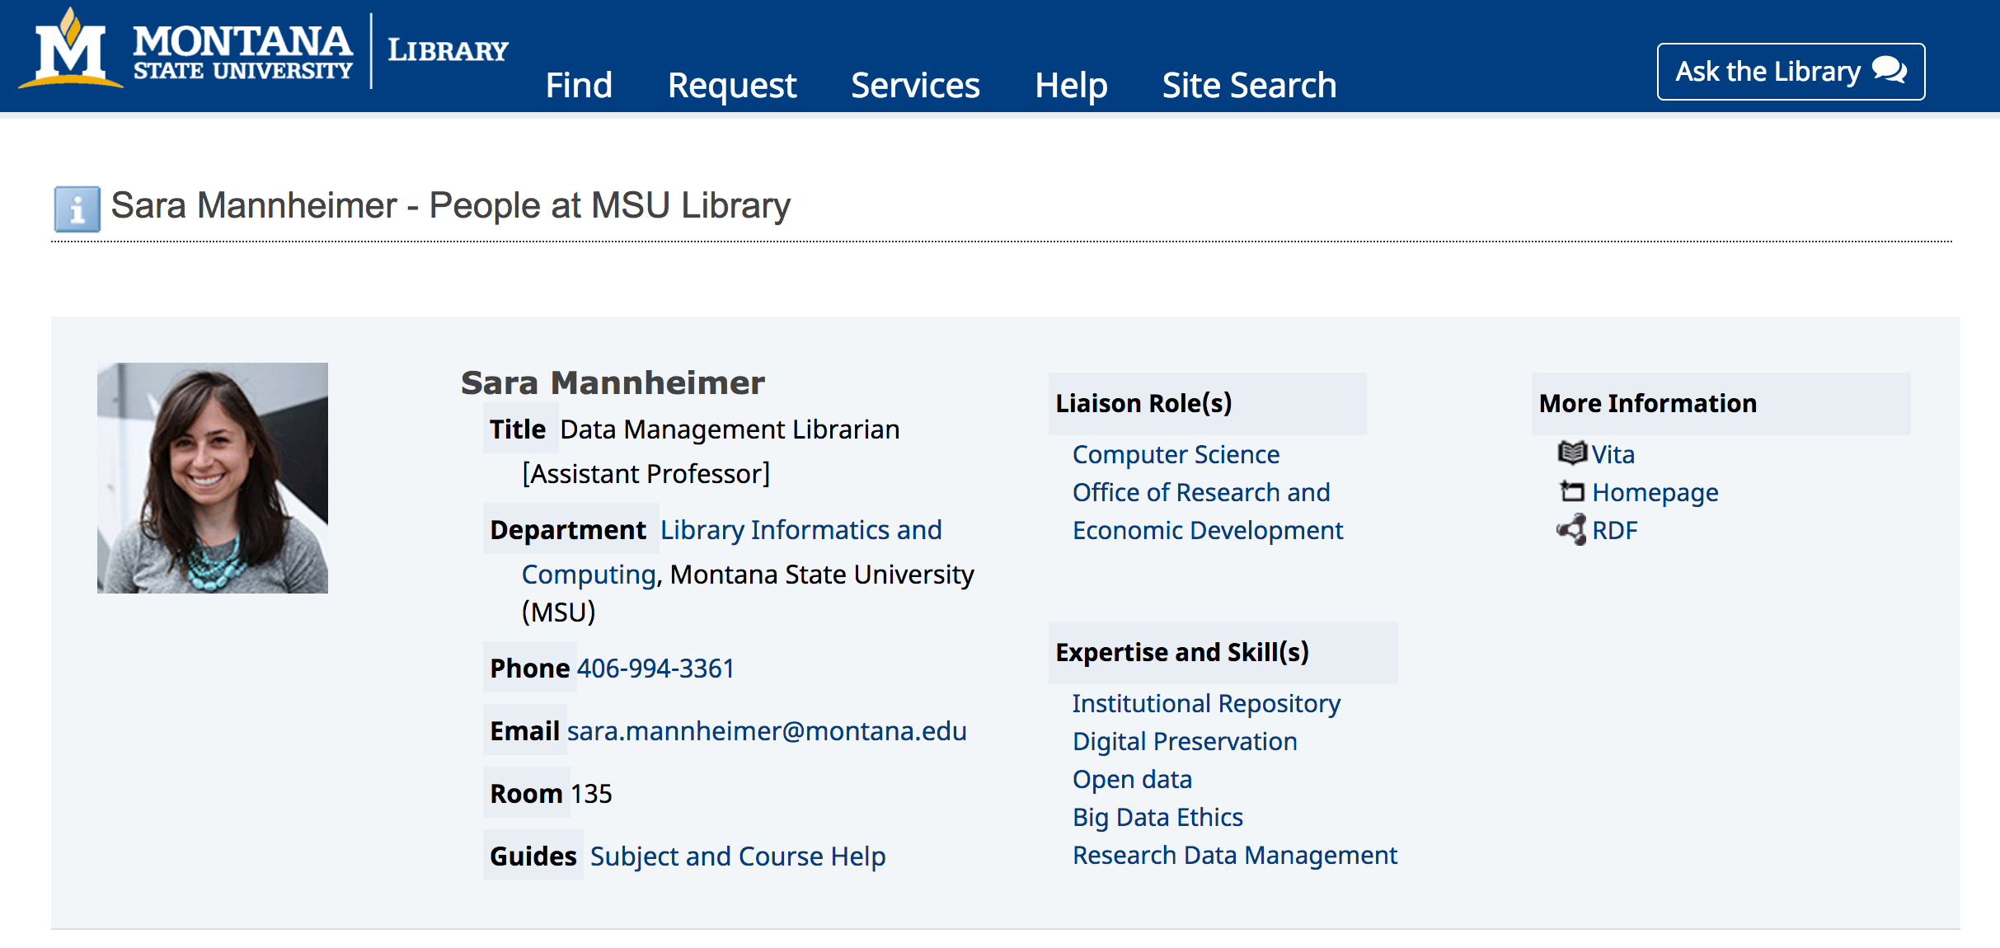Open the Help menu in header
The image size is (2000, 948).
pyautogui.click(x=1070, y=85)
